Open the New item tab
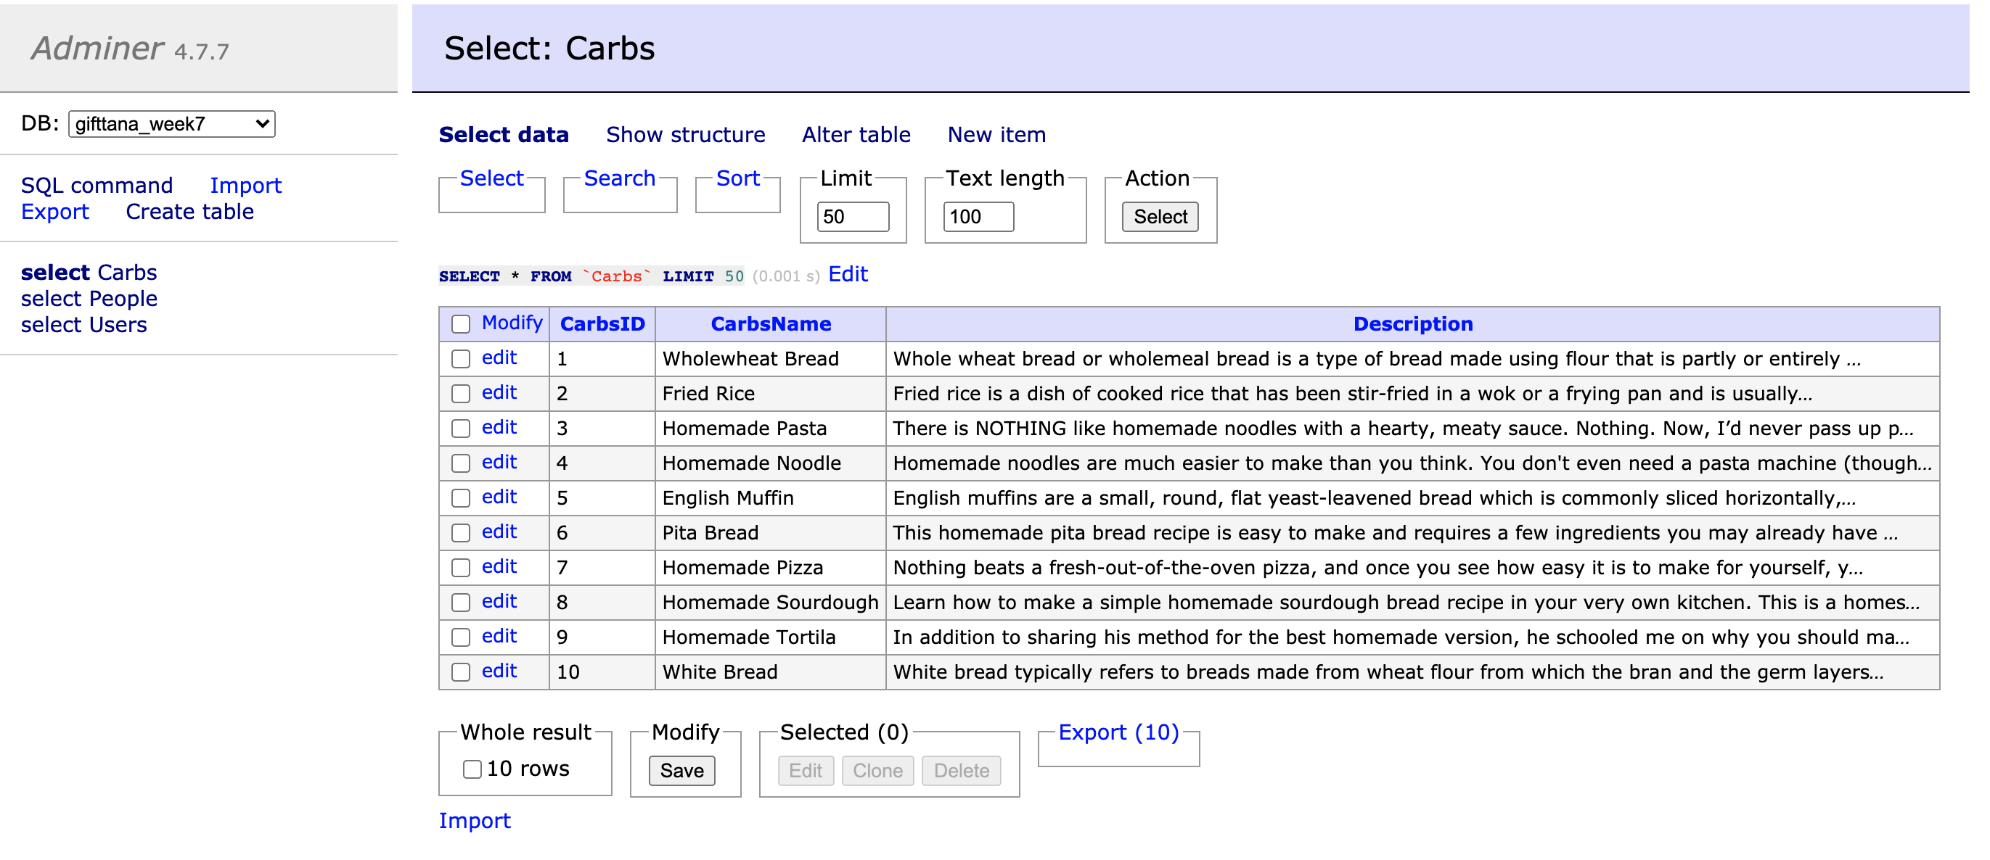This screenshot has height=860, width=1990. pyautogui.click(x=996, y=134)
